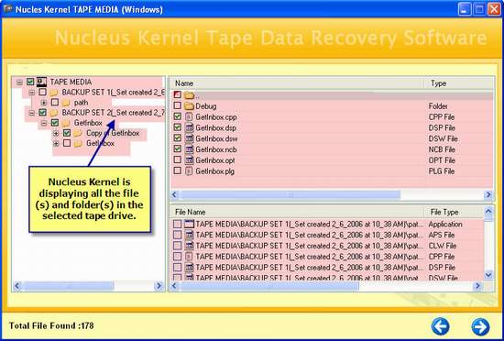Click the blue next arrow button
The width and height of the screenshot is (504, 341).
481,327
